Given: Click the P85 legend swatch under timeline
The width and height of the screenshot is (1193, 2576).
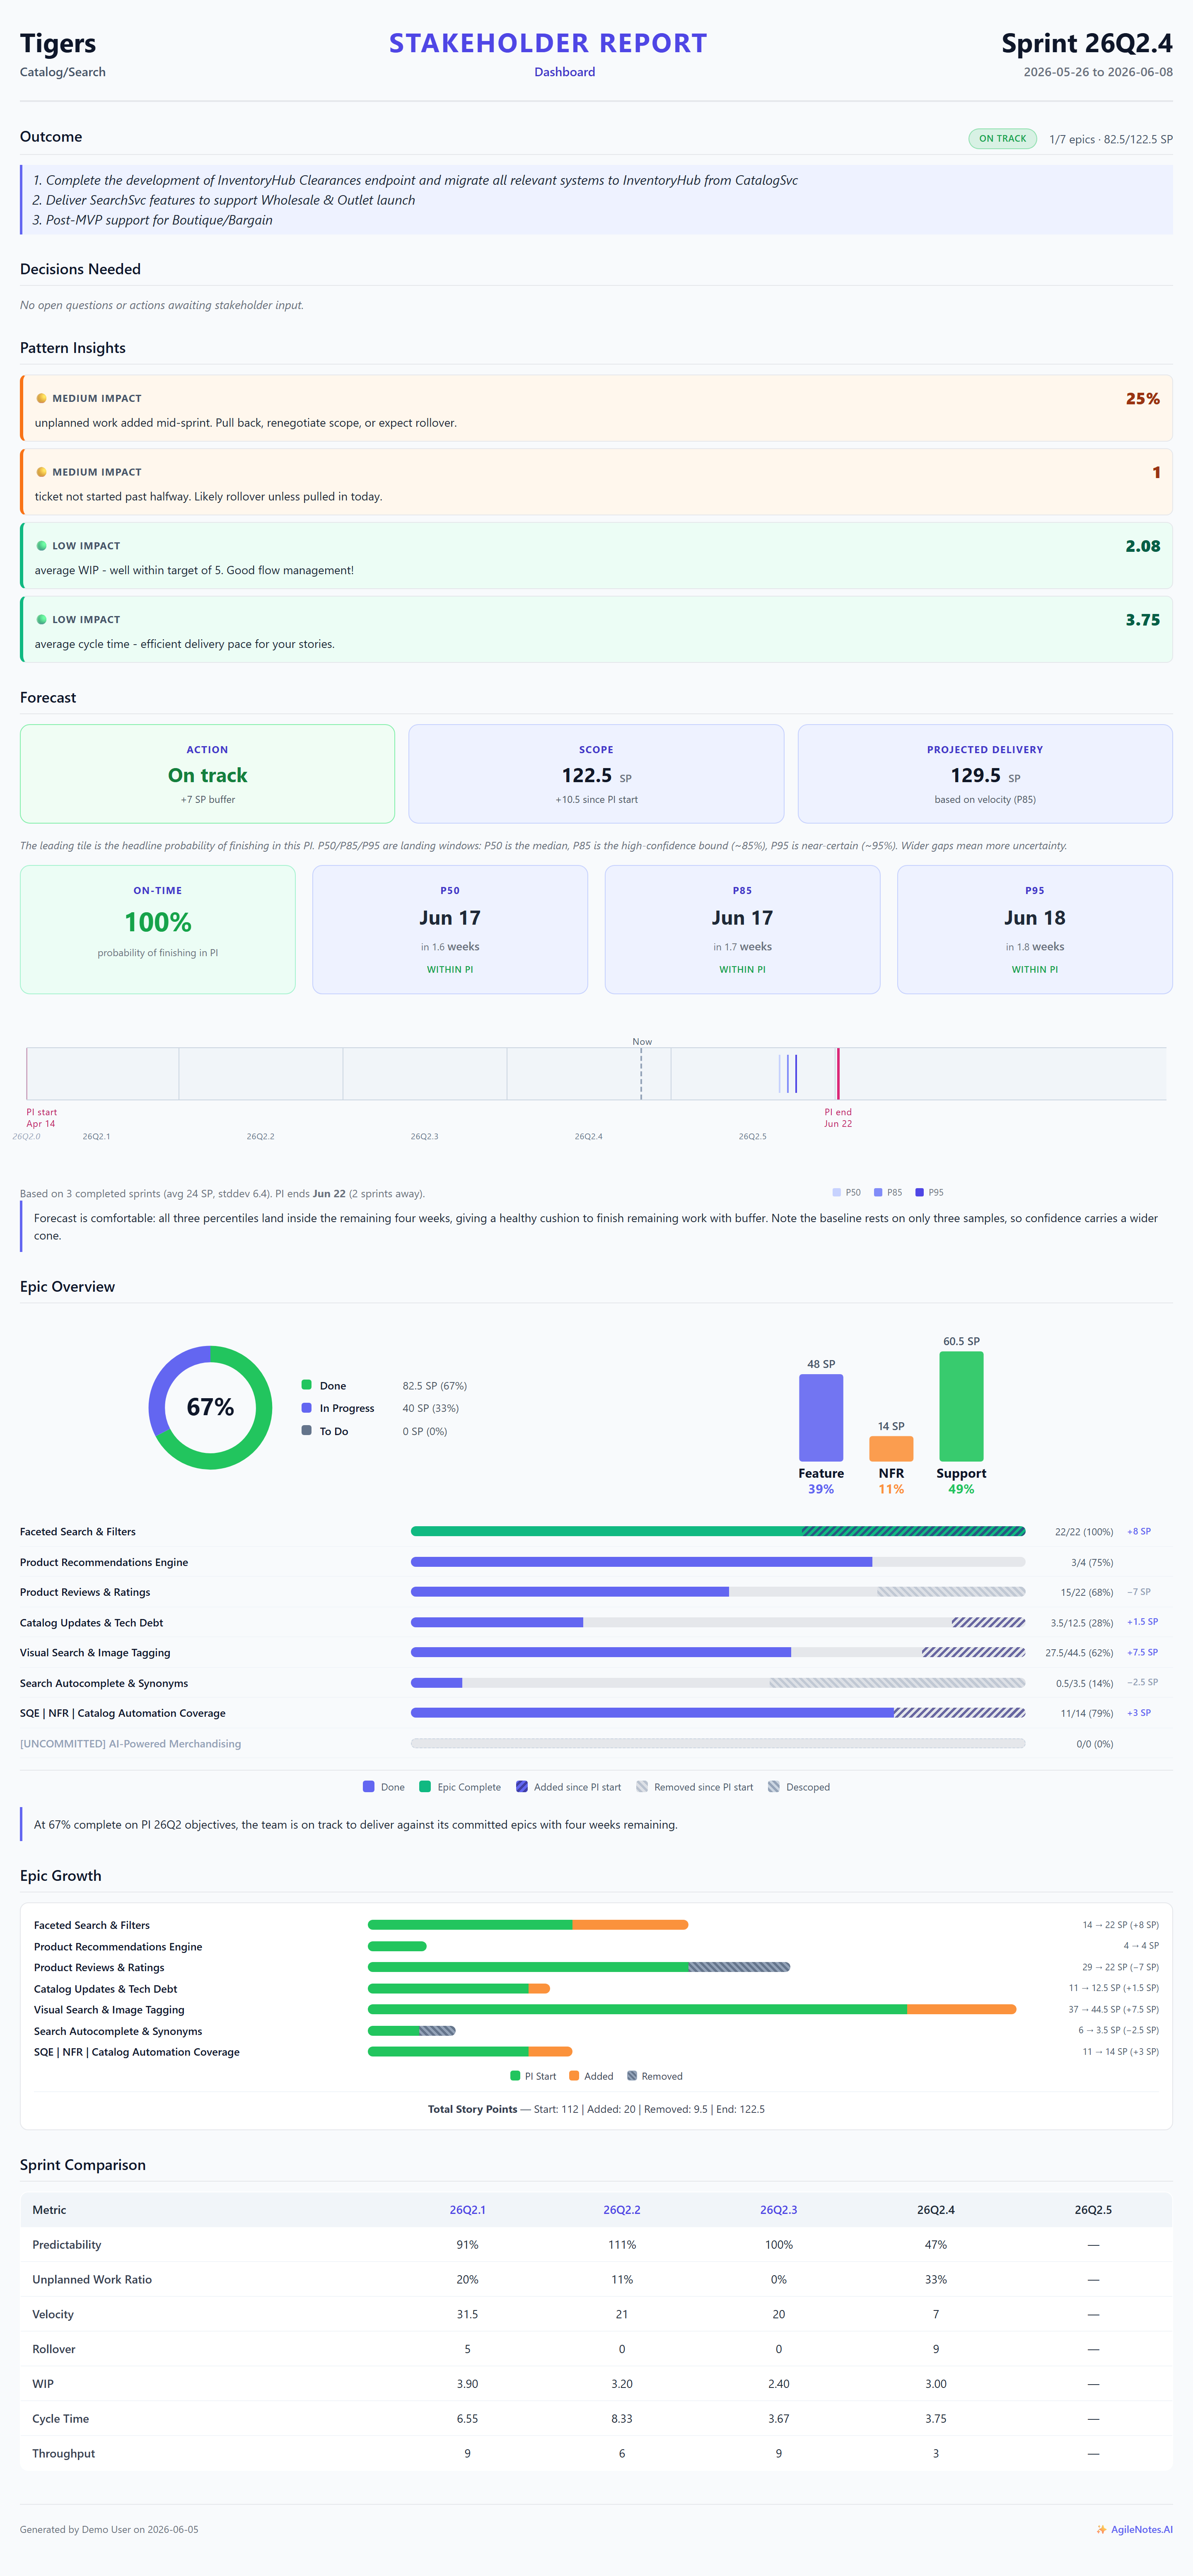Looking at the screenshot, I should 878,1192.
